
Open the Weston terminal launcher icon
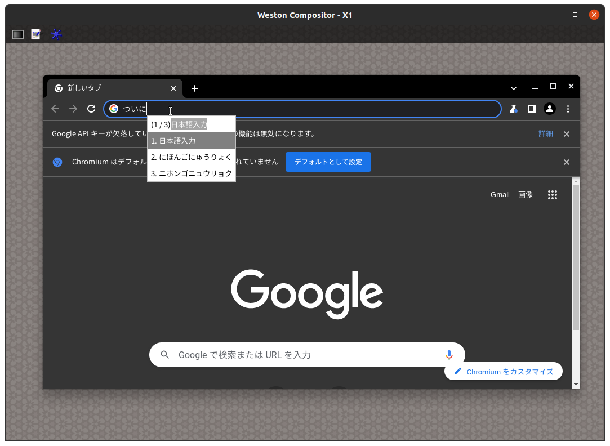pyautogui.click(x=18, y=34)
